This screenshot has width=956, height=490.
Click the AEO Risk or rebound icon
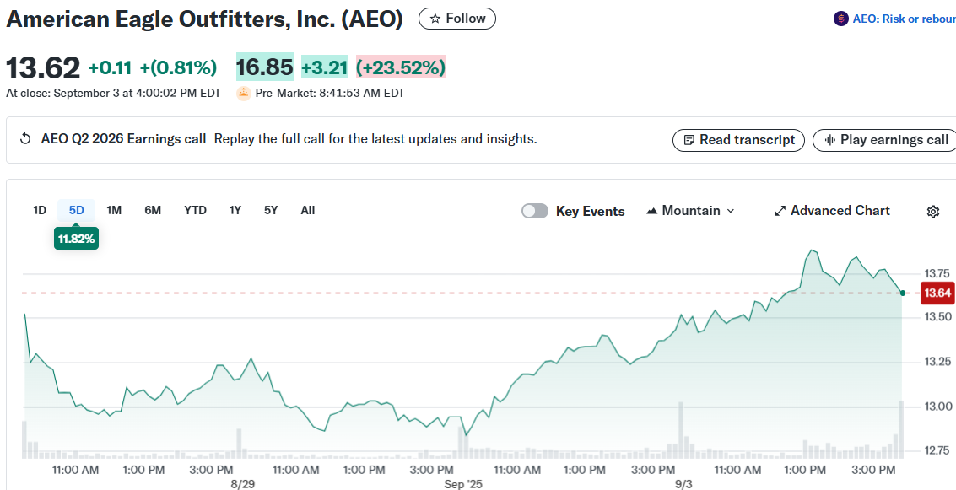click(840, 19)
